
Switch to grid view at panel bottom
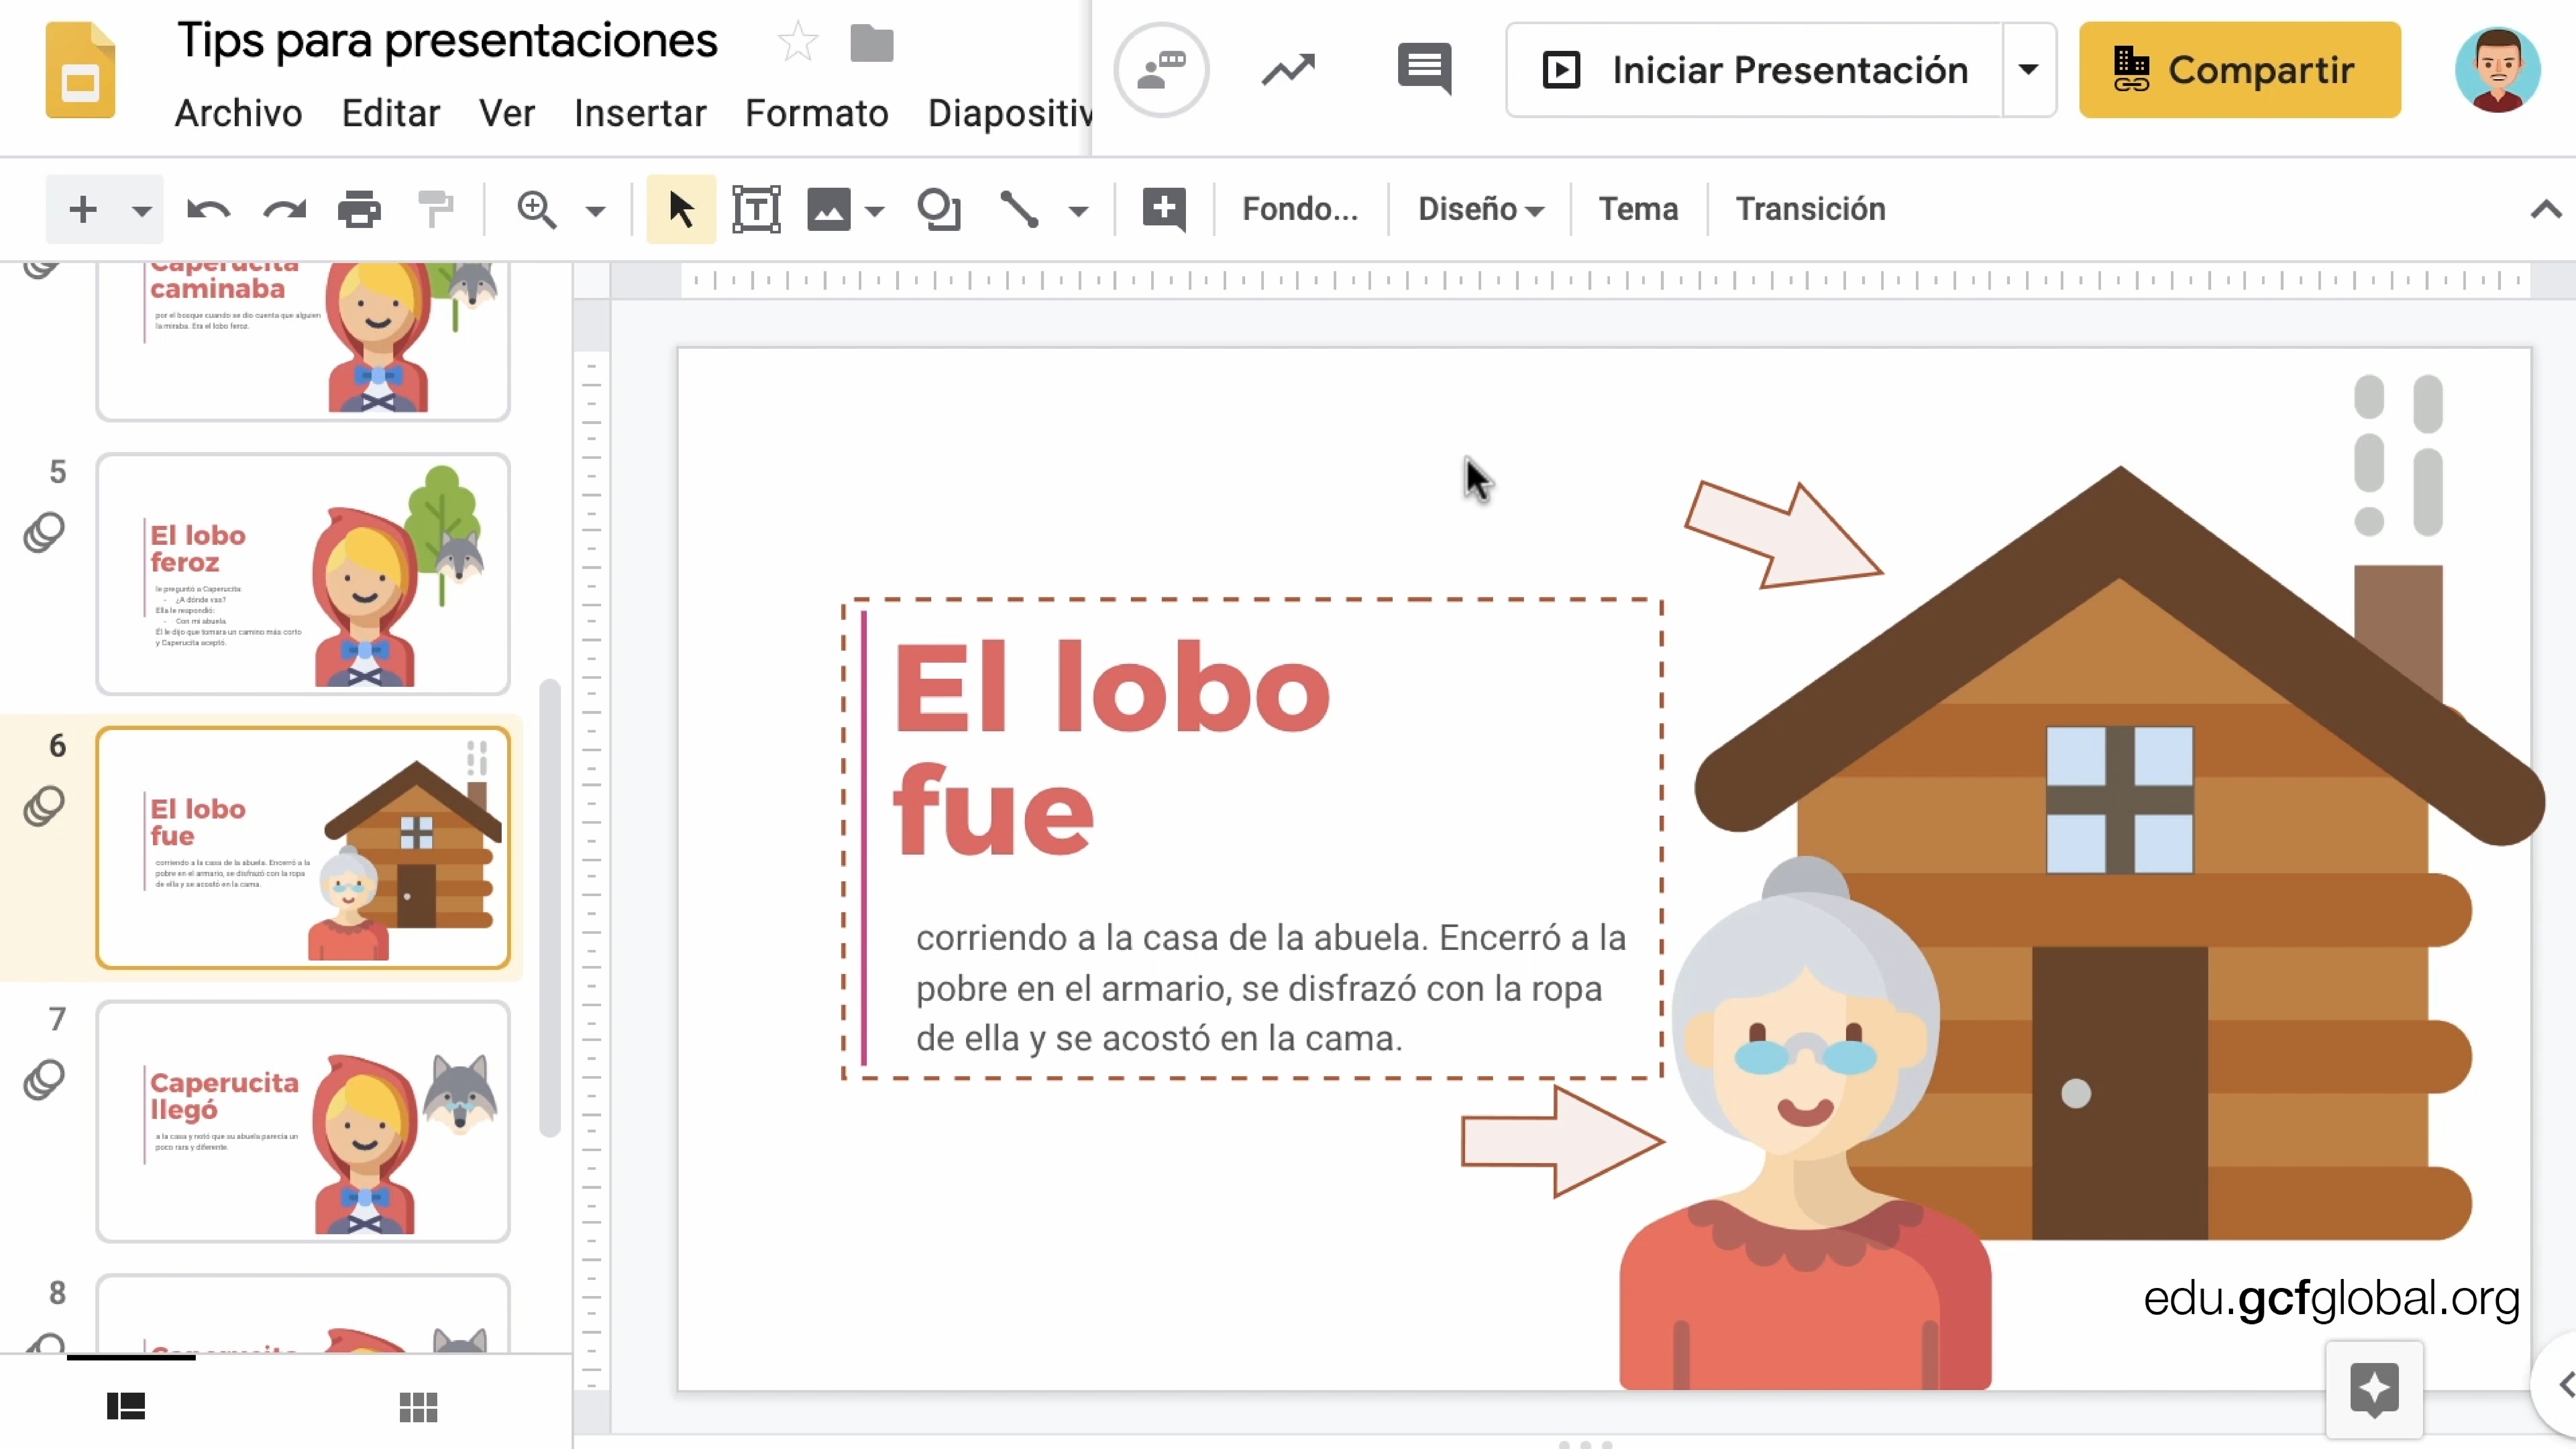(x=418, y=1407)
